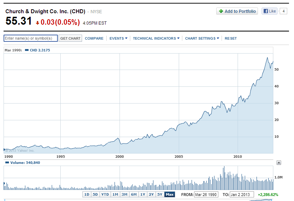Viewport: 294px width, 201px height.
Task: Click the Volume blue legend color marker
Action: coord(7,162)
